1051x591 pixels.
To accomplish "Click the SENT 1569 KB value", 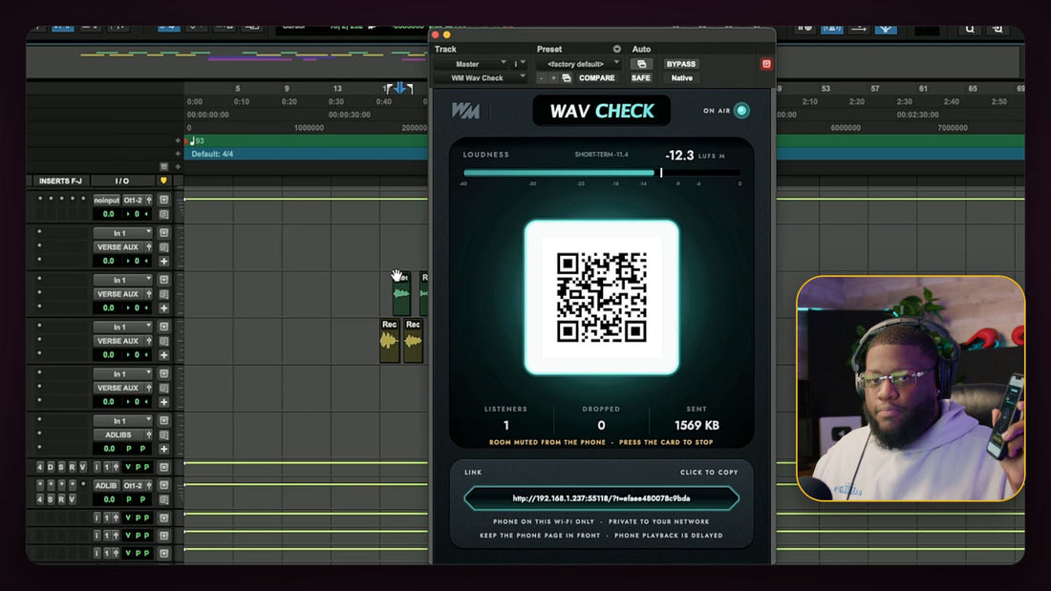I will [x=697, y=426].
